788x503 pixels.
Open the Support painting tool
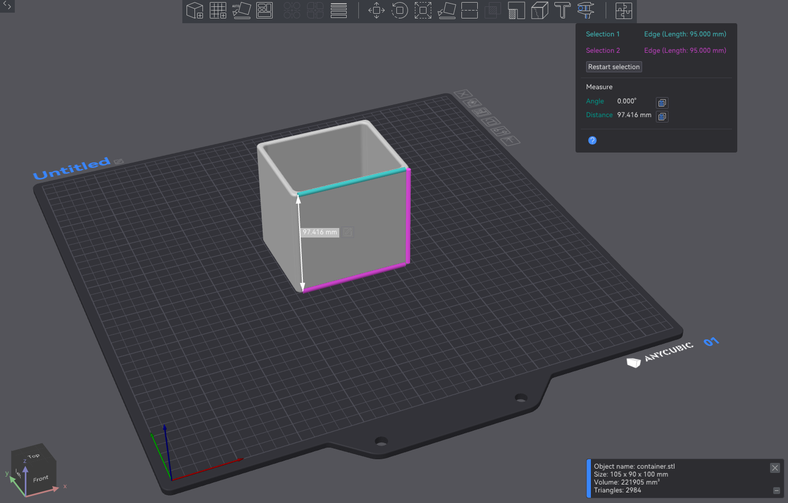516,11
